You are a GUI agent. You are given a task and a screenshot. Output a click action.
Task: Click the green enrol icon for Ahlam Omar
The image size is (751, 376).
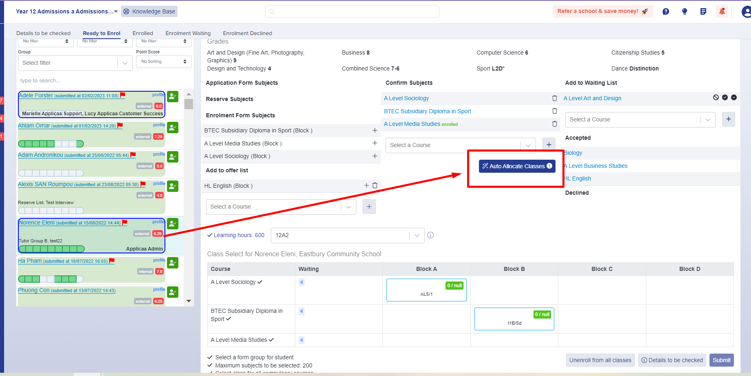[x=173, y=128]
